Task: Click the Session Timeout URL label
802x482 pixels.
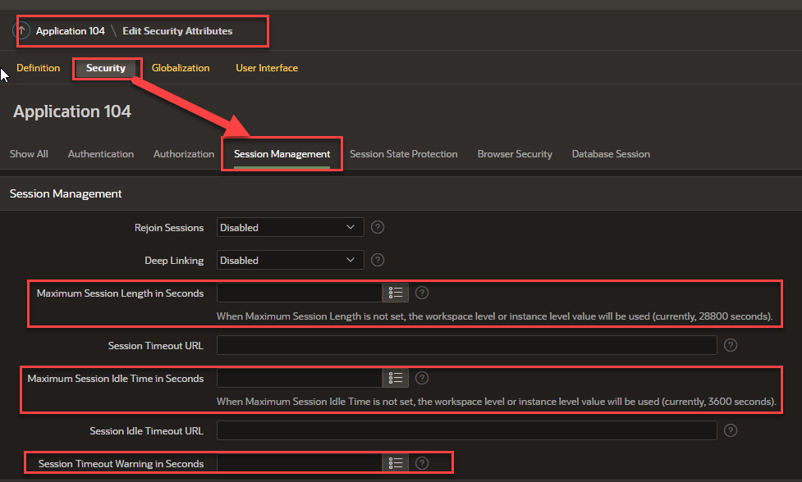Action: coord(155,346)
